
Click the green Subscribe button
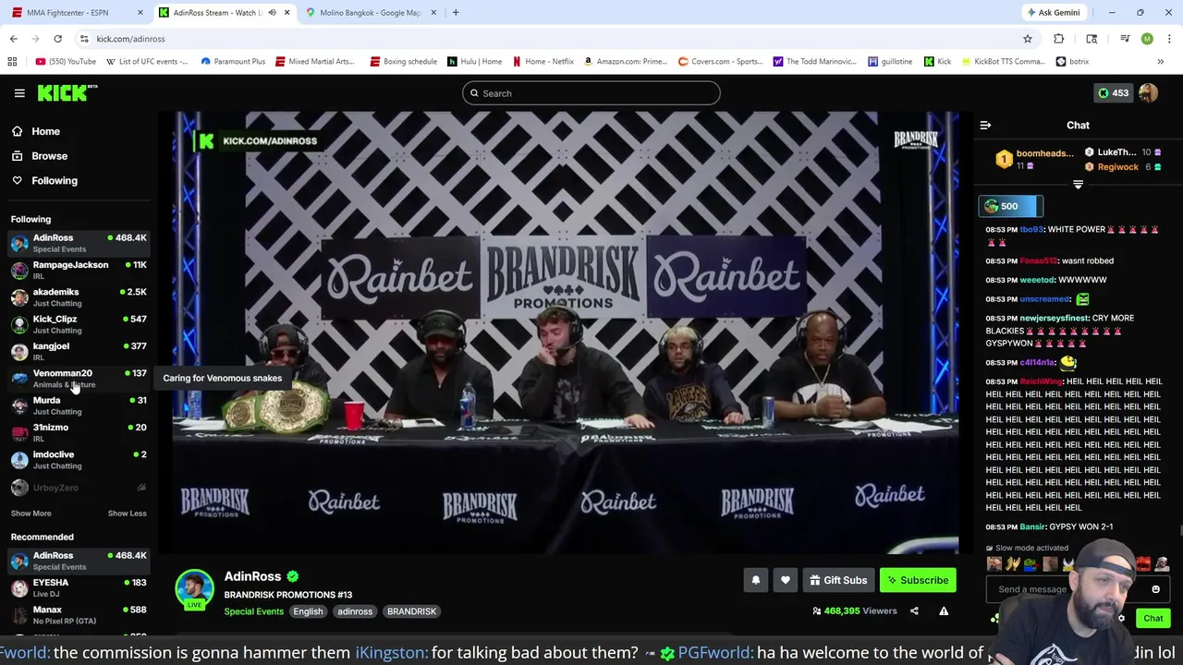(x=918, y=580)
